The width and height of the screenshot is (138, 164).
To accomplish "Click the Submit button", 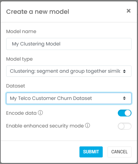I will click(x=91, y=152).
